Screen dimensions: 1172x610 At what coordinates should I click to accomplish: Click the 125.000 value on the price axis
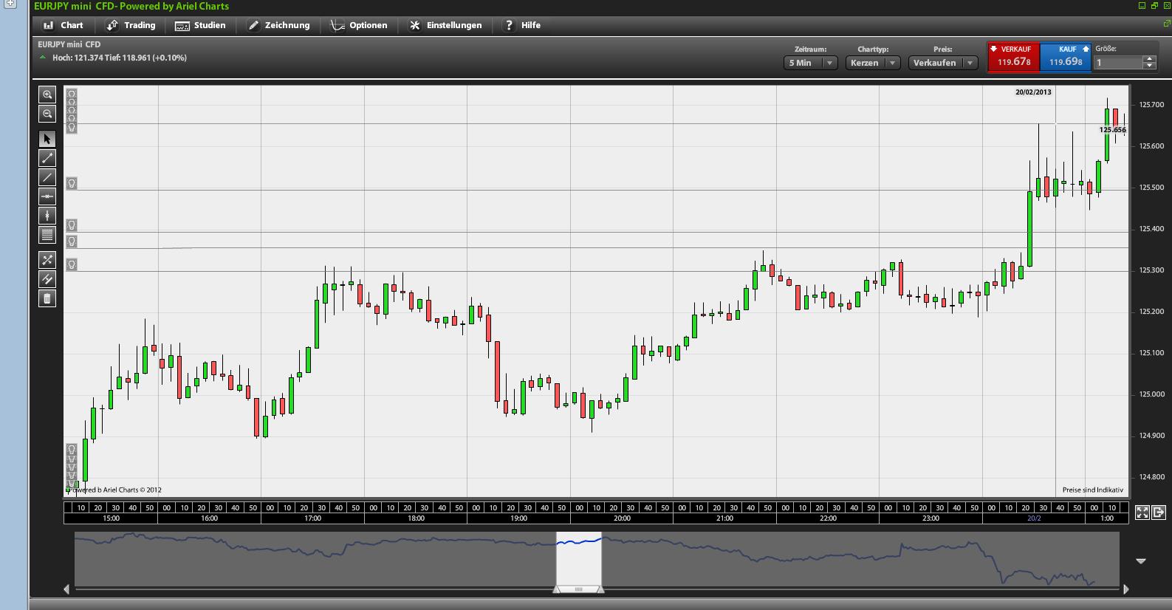pyautogui.click(x=1152, y=394)
